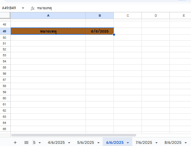Switch to the 4/6/2025 sheet tab
The height and width of the screenshot is (146, 191).
pyautogui.click(x=56, y=143)
